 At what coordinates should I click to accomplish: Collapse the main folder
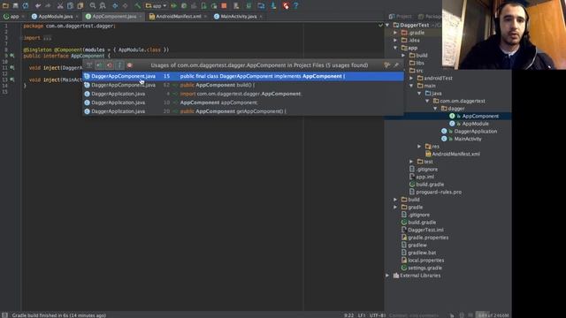[x=411, y=86]
